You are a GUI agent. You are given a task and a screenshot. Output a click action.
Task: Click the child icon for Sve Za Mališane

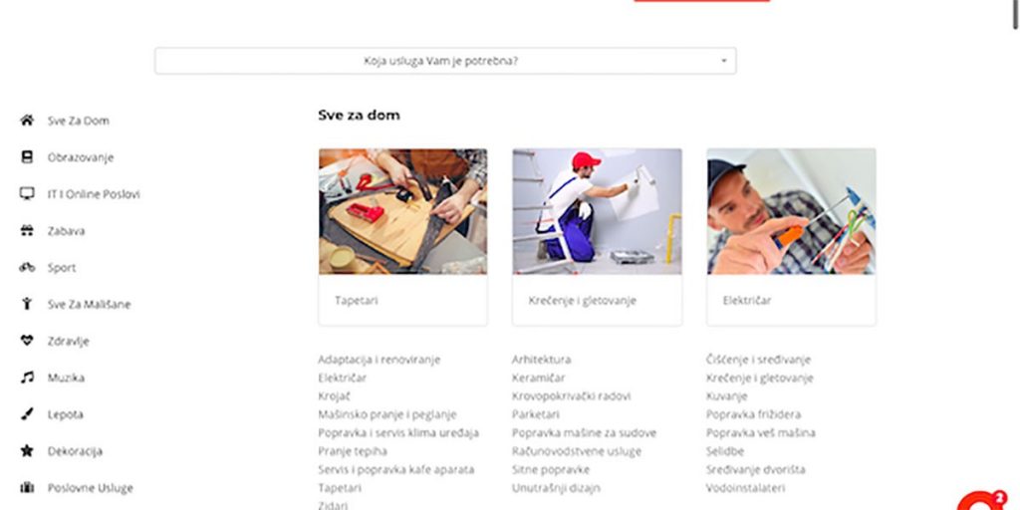point(27,304)
